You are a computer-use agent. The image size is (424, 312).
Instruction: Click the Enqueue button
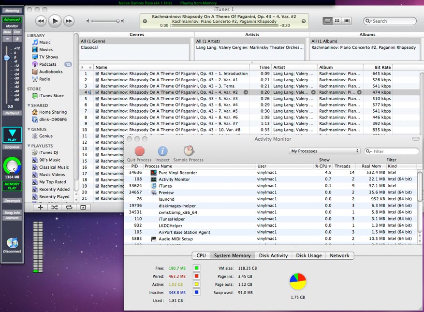tap(12, 147)
